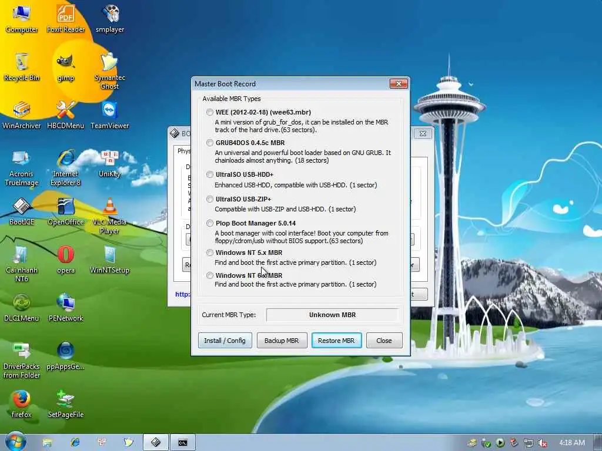Image resolution: width=602 pixels, height=451 pixels.
Task: Select Windows NT 6.x MBR option
Action: pyautogui.click(x=210, y=275)
